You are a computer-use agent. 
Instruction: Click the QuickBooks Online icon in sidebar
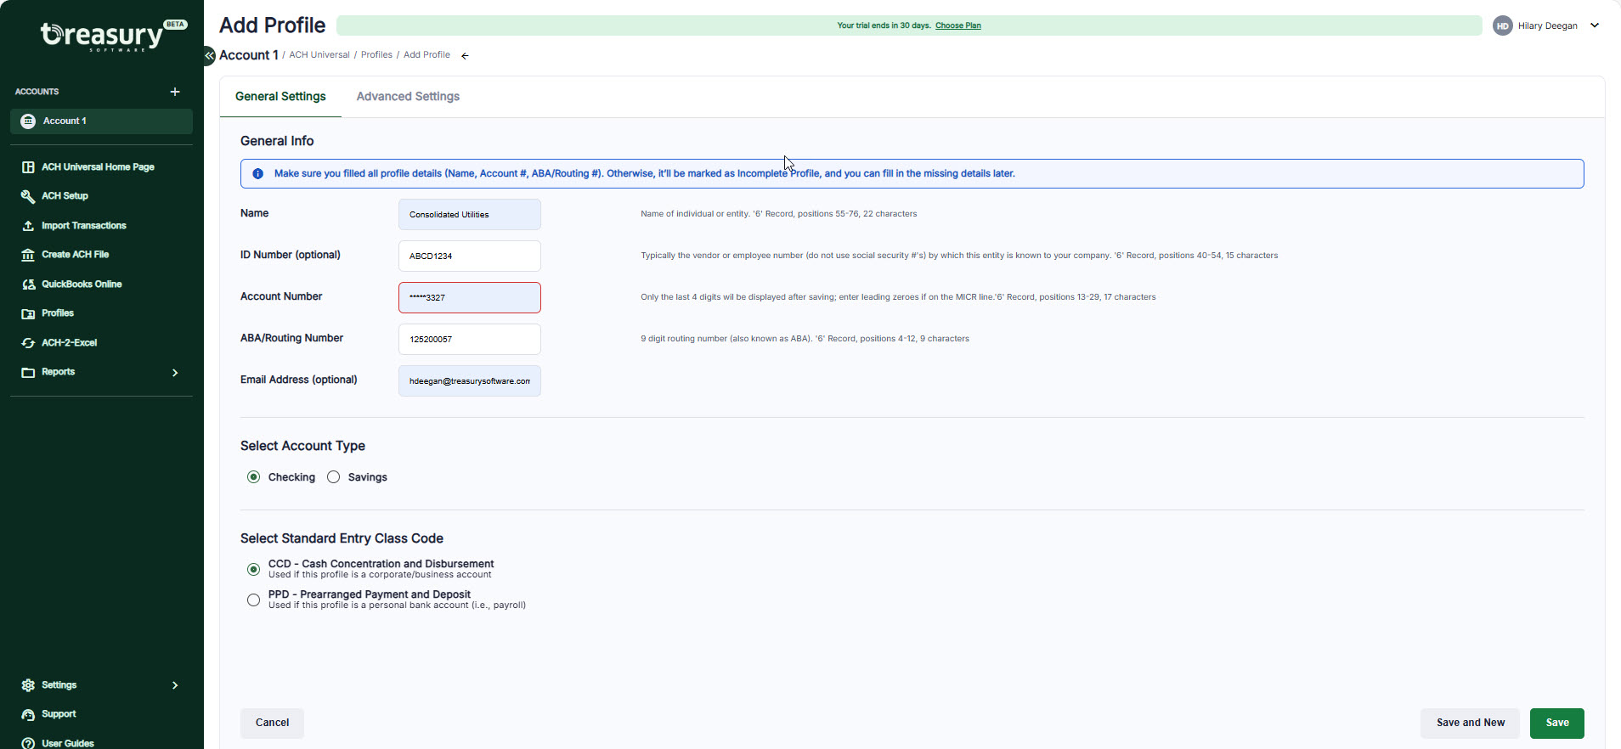(x=28, y=284)
